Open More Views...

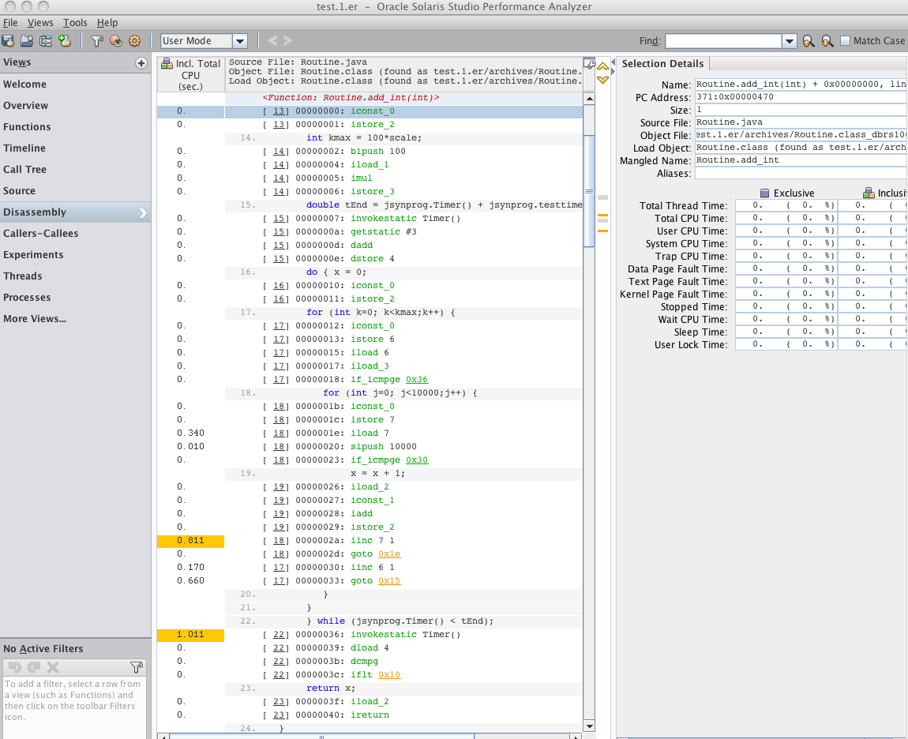click(75, 319)
